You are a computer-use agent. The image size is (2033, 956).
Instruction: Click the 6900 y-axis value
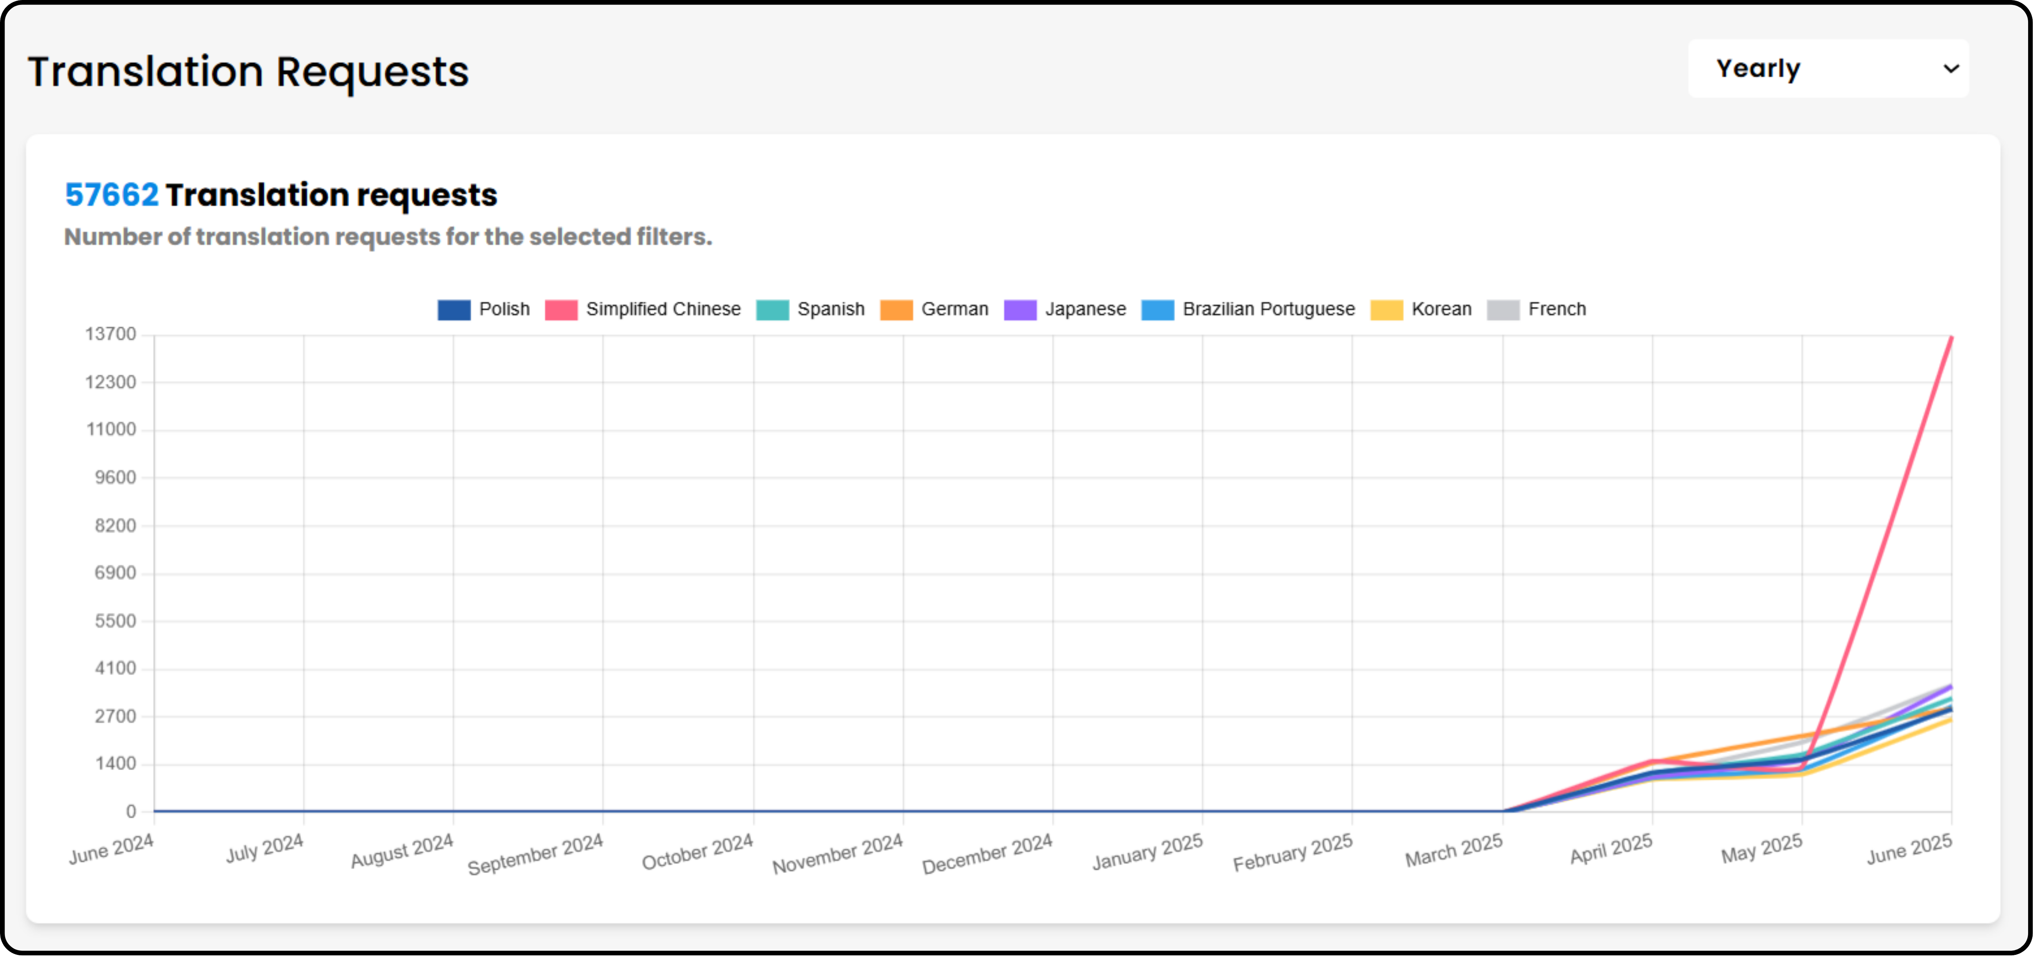tap(115, 573)
